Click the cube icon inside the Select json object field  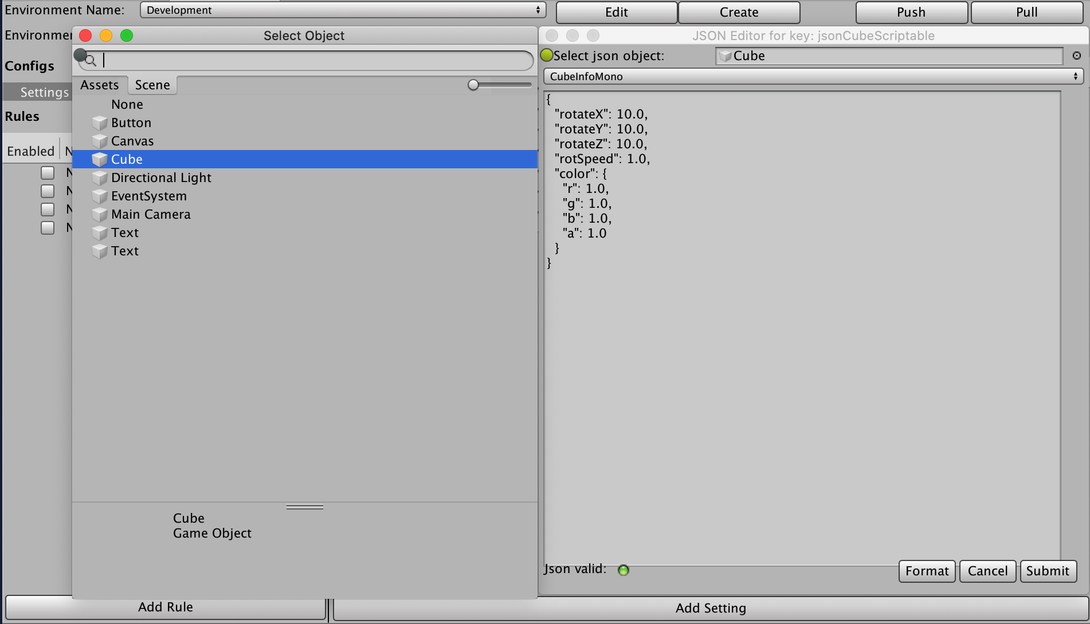click(x=726, y=56)
